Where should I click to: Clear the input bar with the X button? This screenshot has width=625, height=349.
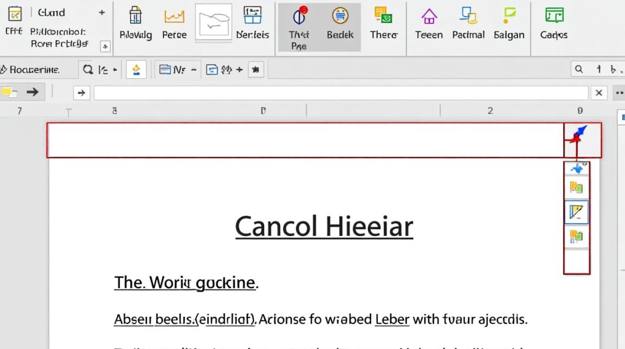(x=599, y=93)
